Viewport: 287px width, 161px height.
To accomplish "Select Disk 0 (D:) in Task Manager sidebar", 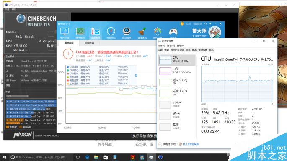I will click(176, 82).
